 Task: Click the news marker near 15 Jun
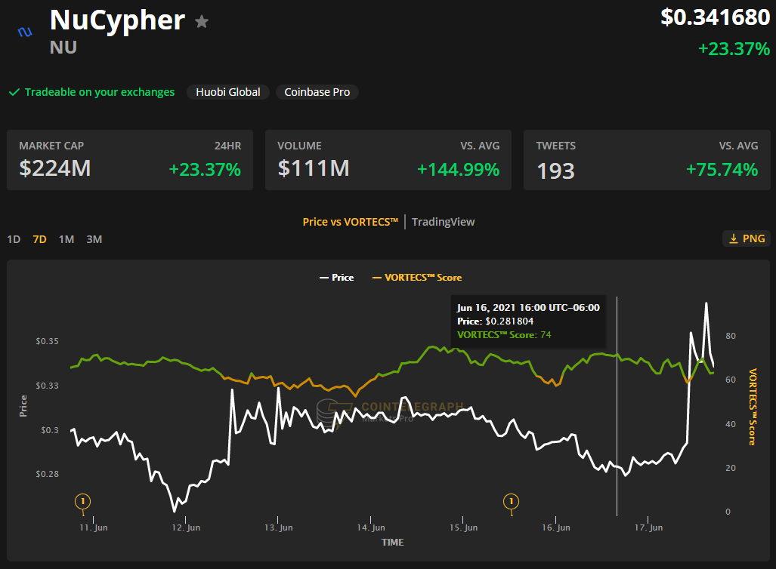pyautogui.click(x=512, y=501)
